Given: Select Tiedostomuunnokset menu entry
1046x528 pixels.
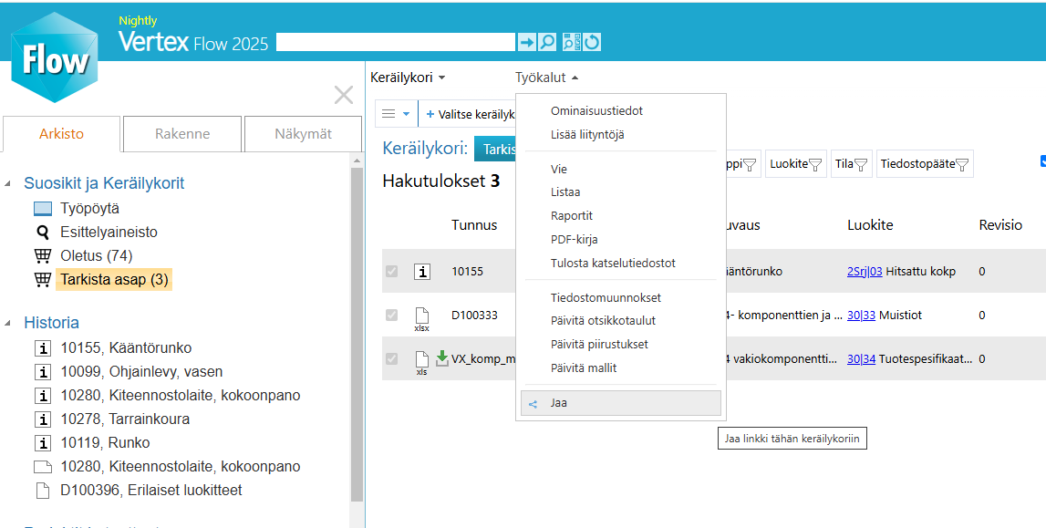Looking at the screenshot, I should (x=606, y=298).
